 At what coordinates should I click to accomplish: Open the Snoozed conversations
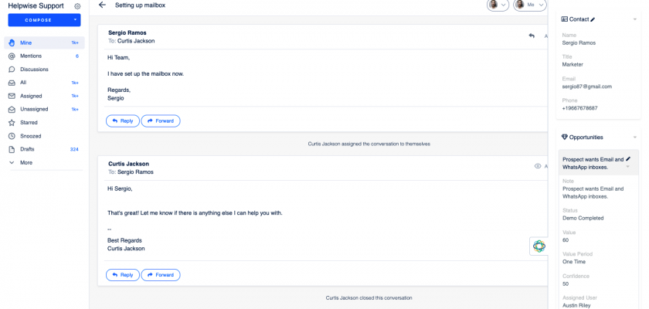tap(30, 136)
